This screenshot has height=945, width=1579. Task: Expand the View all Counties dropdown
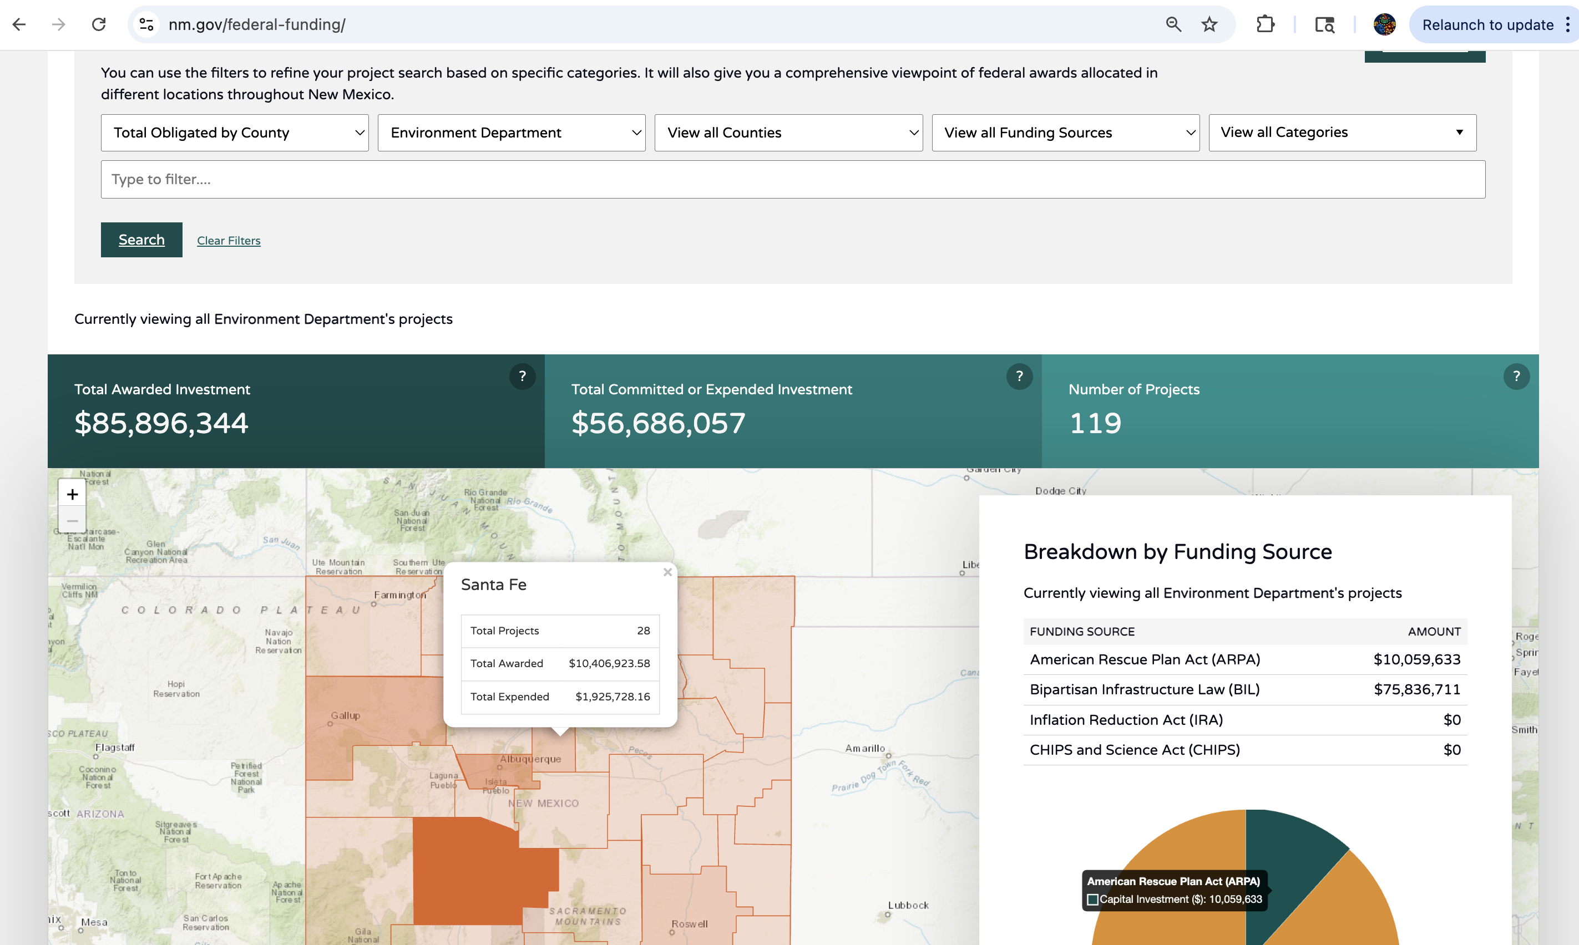pyautogui.click(x=788, y=133)
